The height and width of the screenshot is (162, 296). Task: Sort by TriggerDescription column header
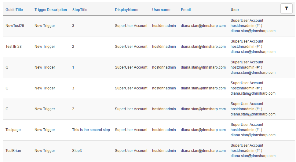51,10
